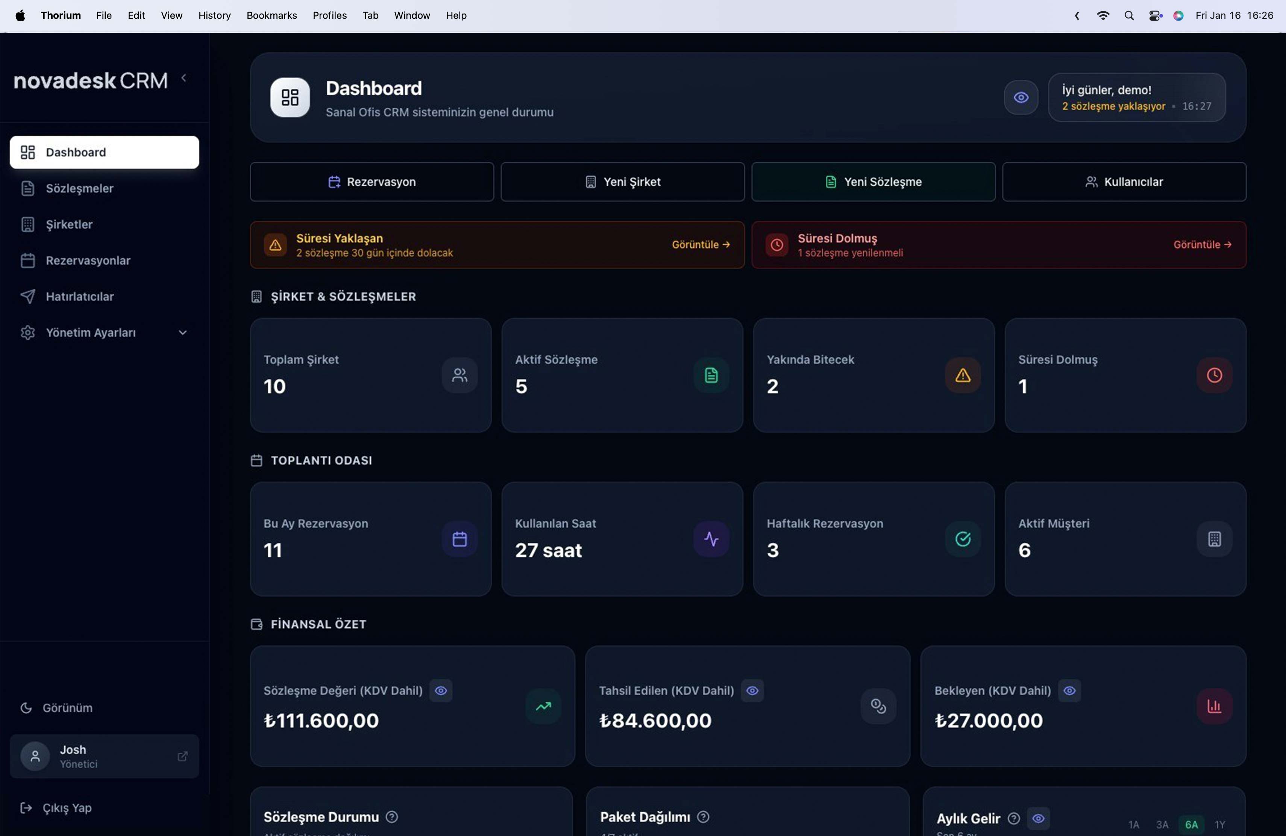Click the activity pulse icon on Kullanılan Saat

[x=711, y=538]
